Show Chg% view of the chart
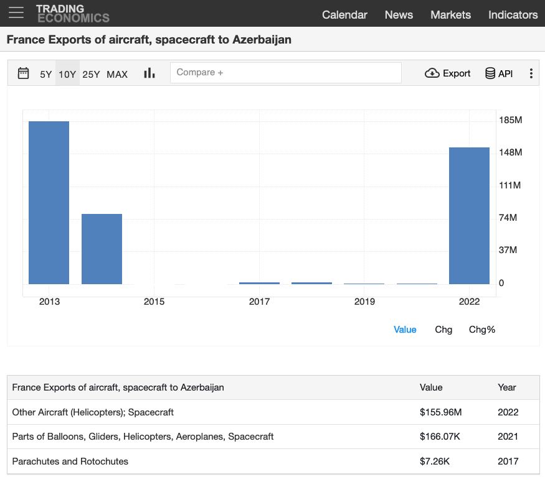 coord(481,330)
